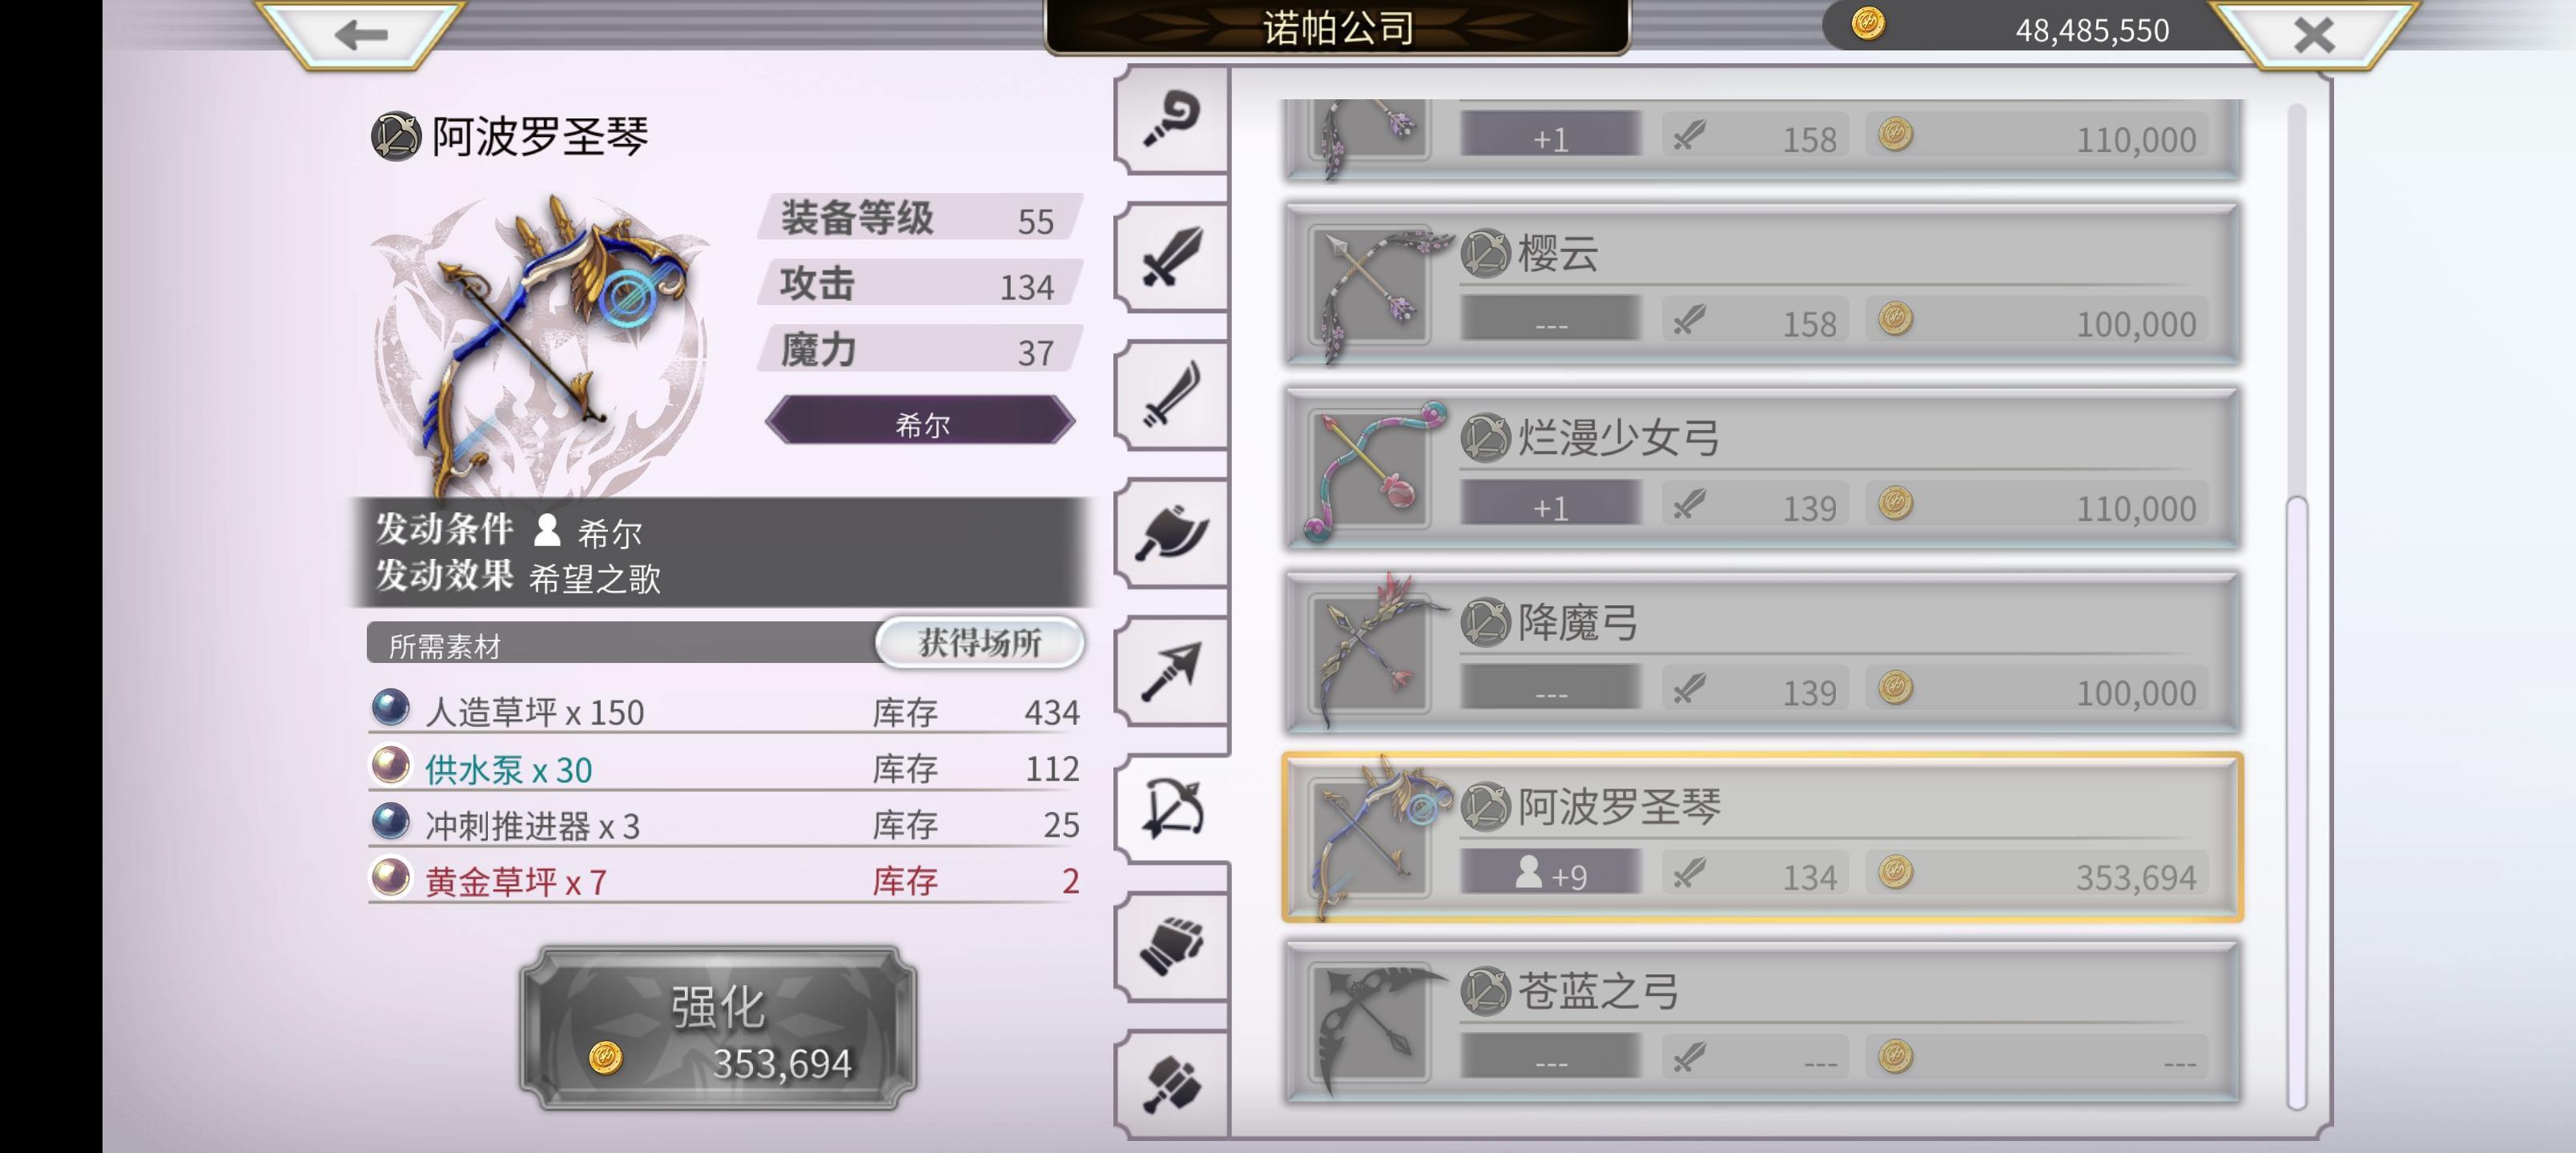
Task: Select the broadsword weapon category icon
Action: pos(1171,257)
